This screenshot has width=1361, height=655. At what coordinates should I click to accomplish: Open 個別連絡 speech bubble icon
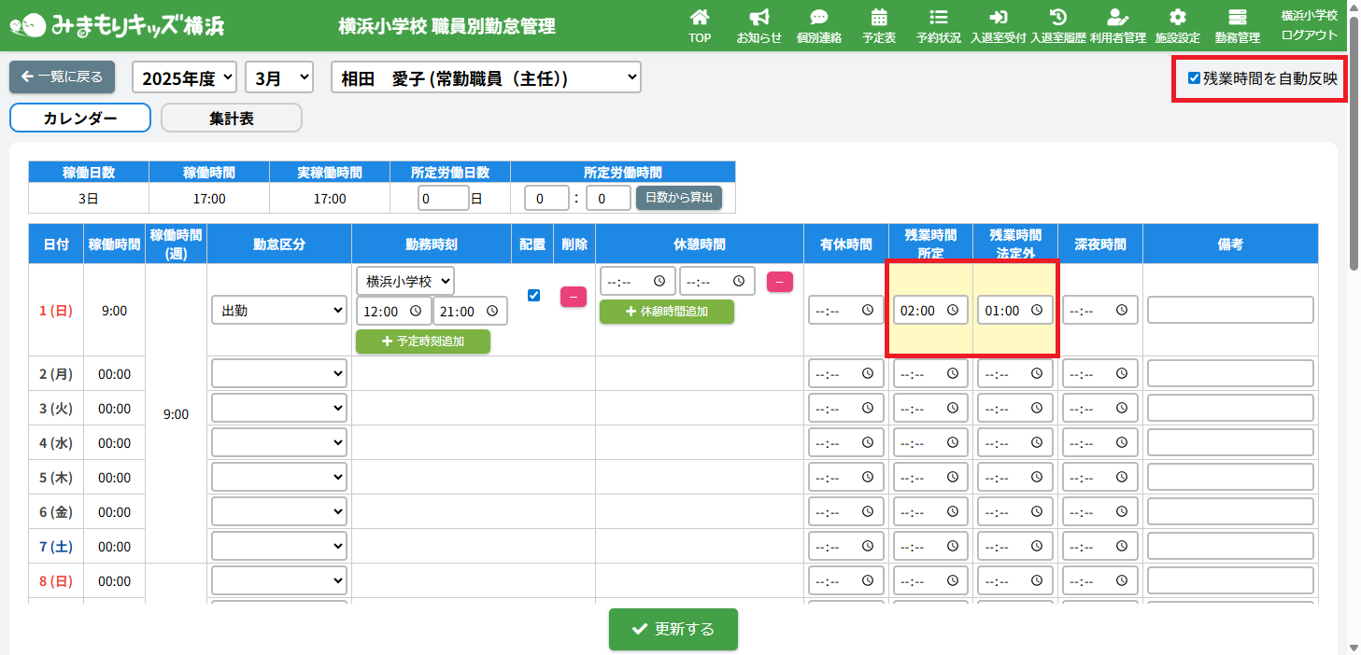(818, 18)
